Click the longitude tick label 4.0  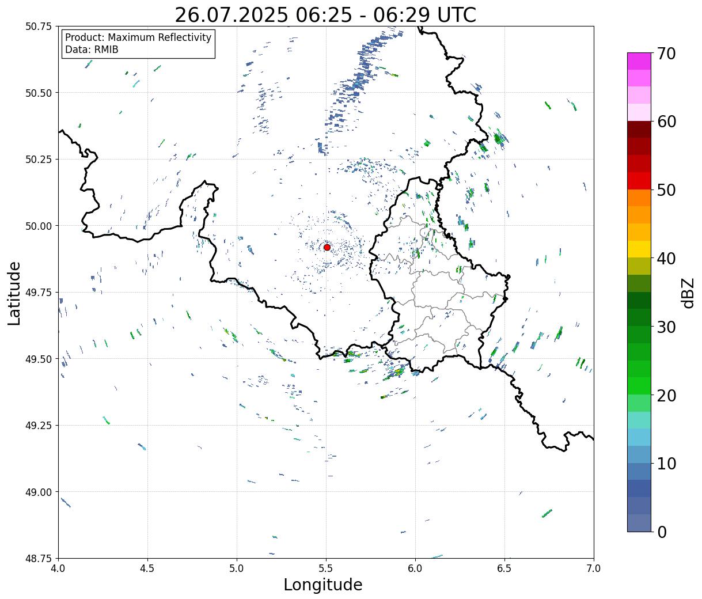[58, 568]
